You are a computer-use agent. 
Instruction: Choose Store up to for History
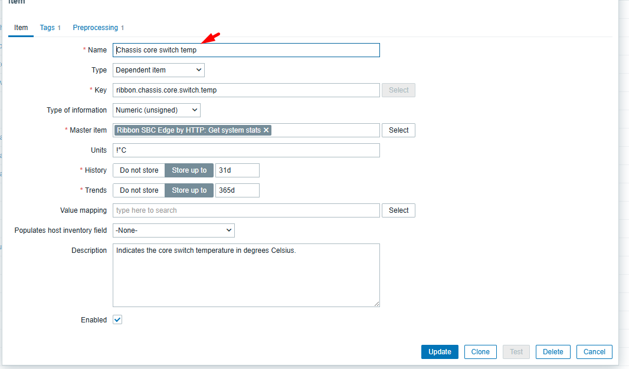189,170
